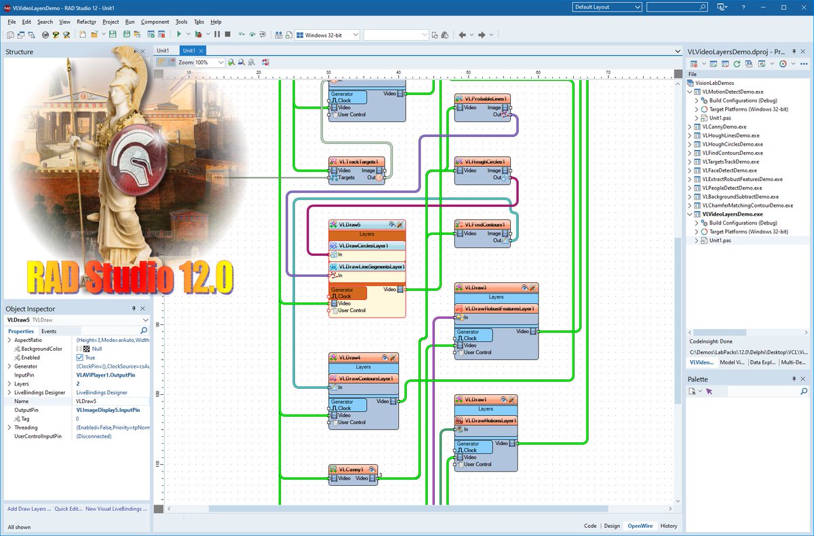Click the Save All icon in the main toolbar
The width and height of the screenshot is (814, 536).
tap(127, 34)
